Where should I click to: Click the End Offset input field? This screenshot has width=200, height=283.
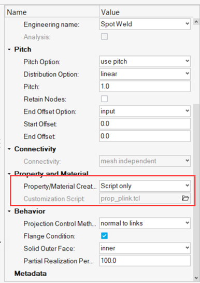(x=145, y=136)
